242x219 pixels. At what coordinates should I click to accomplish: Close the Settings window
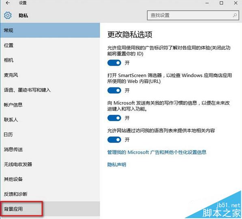click(x=236, y=3)
